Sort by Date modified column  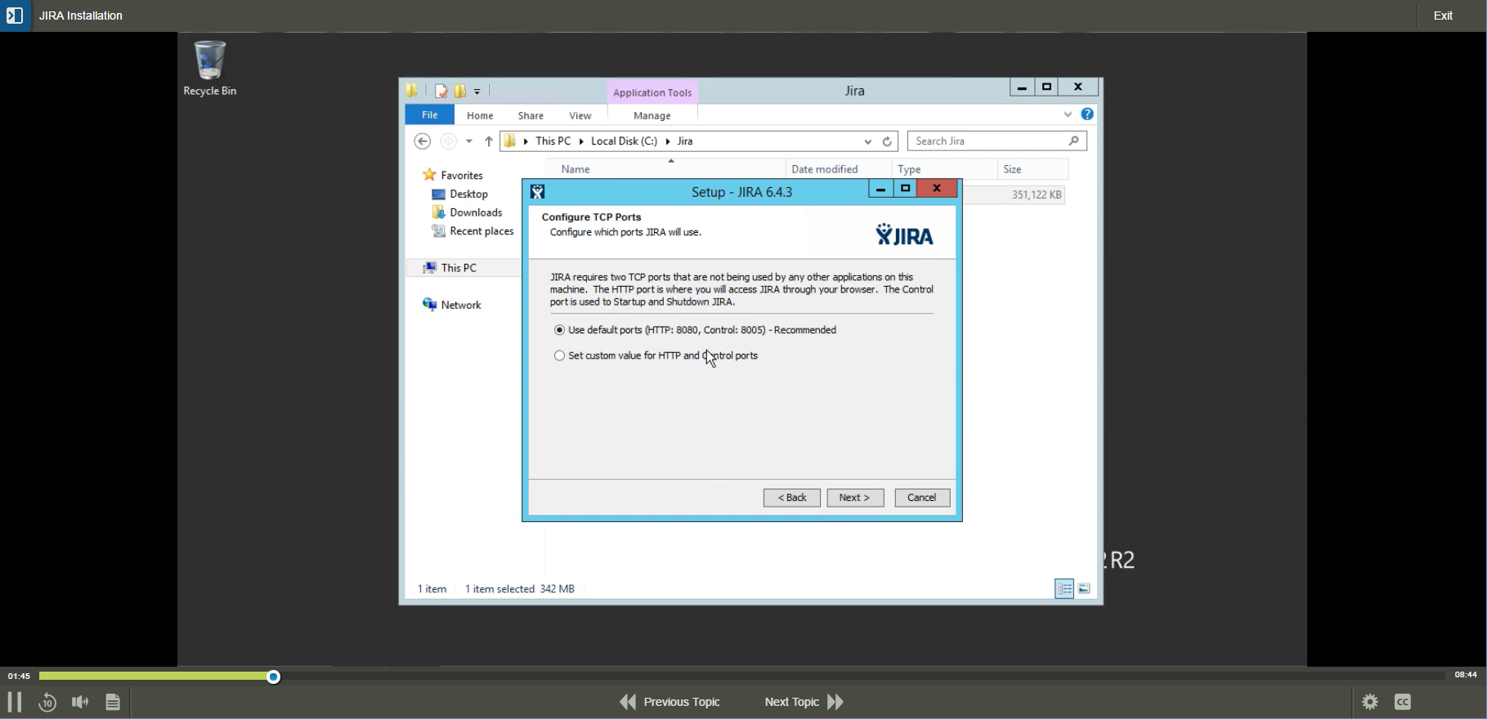838,169
